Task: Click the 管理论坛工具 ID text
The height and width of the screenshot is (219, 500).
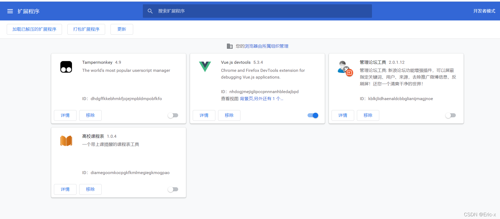Action: pos(396,99)
